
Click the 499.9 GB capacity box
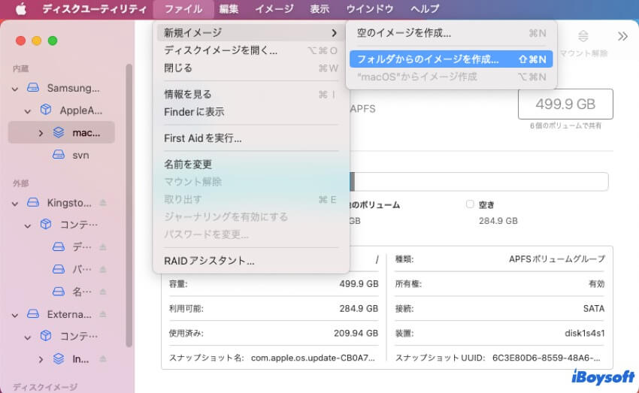(565, 104)
